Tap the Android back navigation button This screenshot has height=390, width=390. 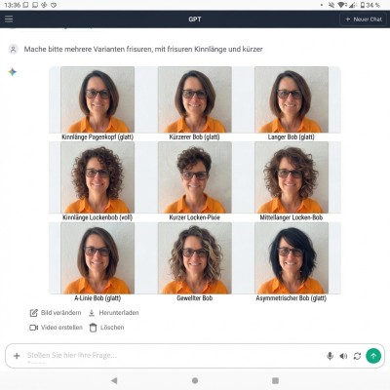point(114,380)
